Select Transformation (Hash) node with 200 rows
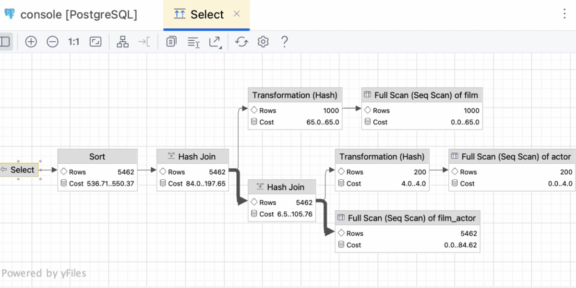 pyautogui.click(x=382, y=170)
